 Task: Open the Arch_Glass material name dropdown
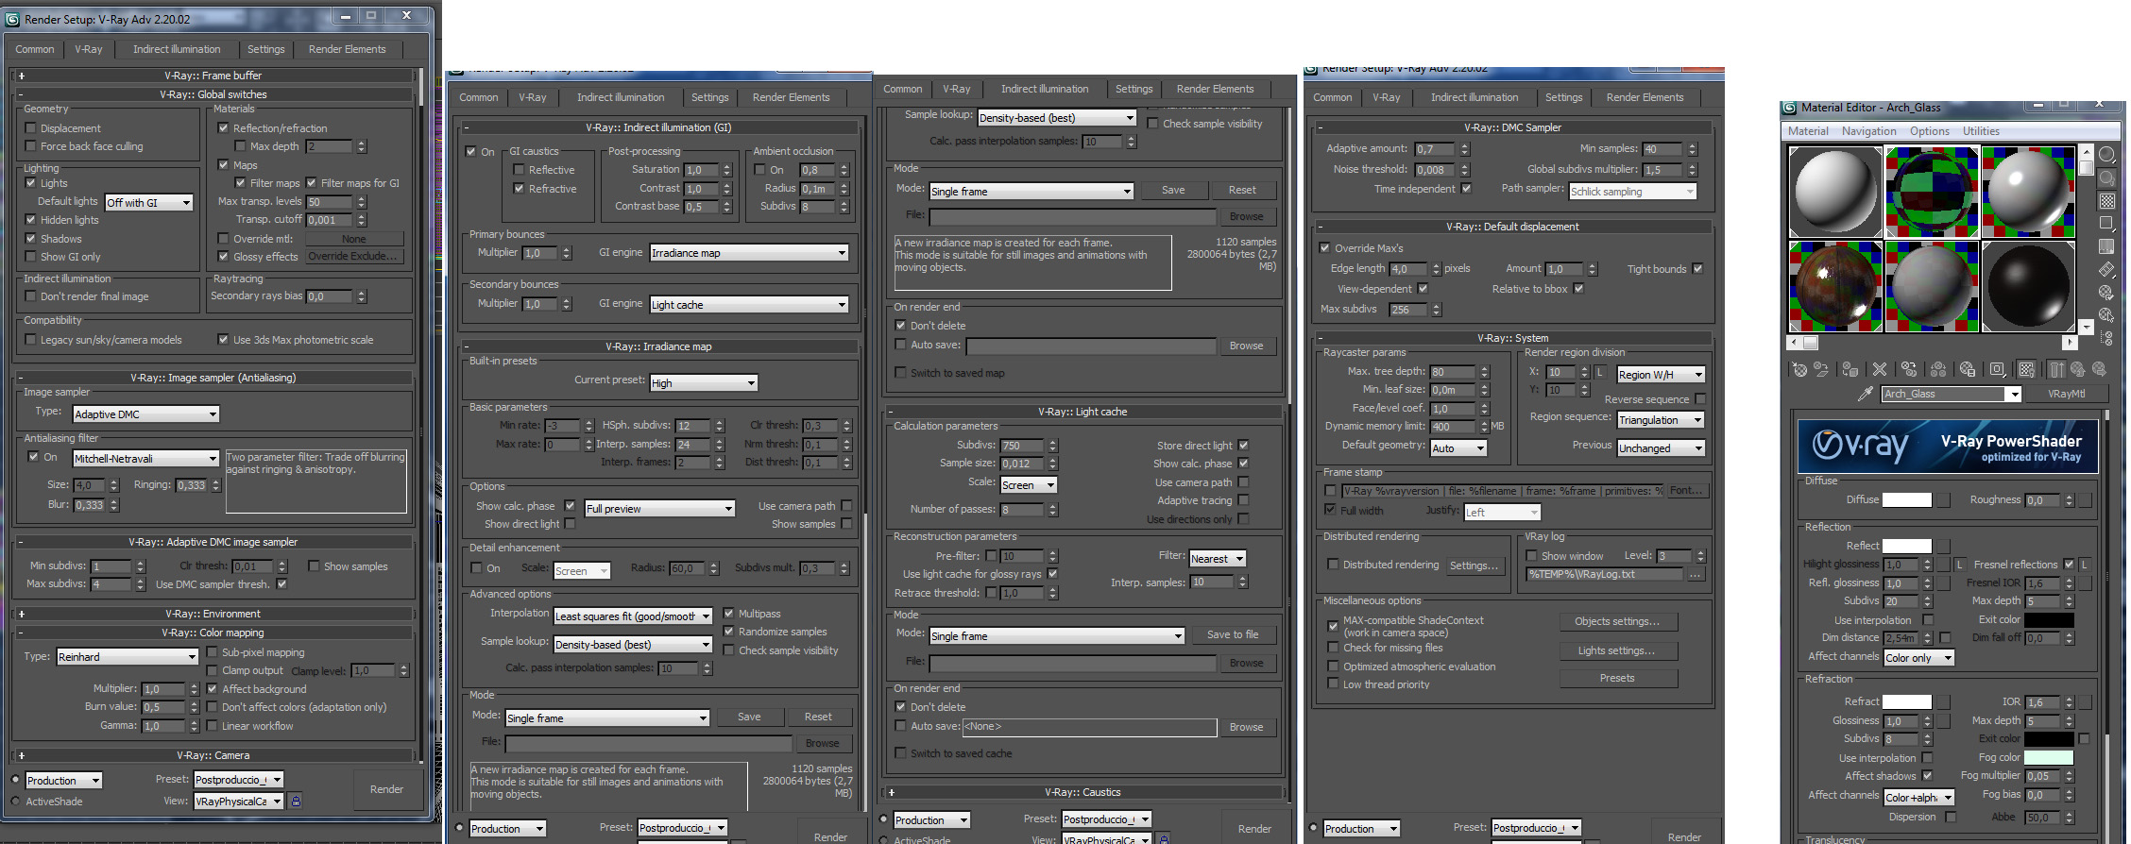(1951, 394)
